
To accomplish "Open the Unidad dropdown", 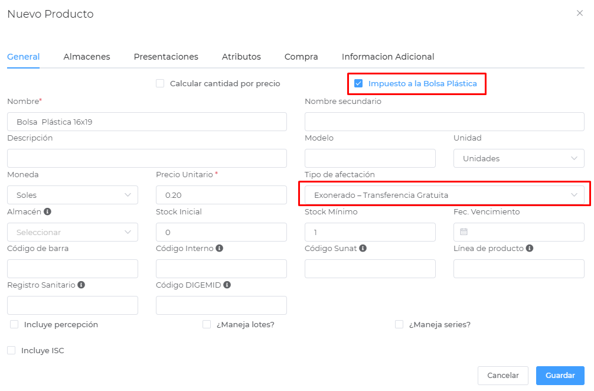I will 518,158.
